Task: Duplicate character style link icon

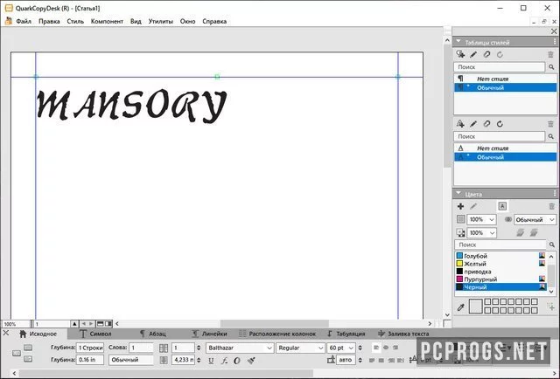Action: [486, 124]
